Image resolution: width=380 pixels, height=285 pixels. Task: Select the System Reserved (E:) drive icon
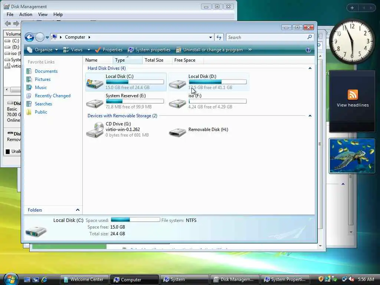[95, 103]
